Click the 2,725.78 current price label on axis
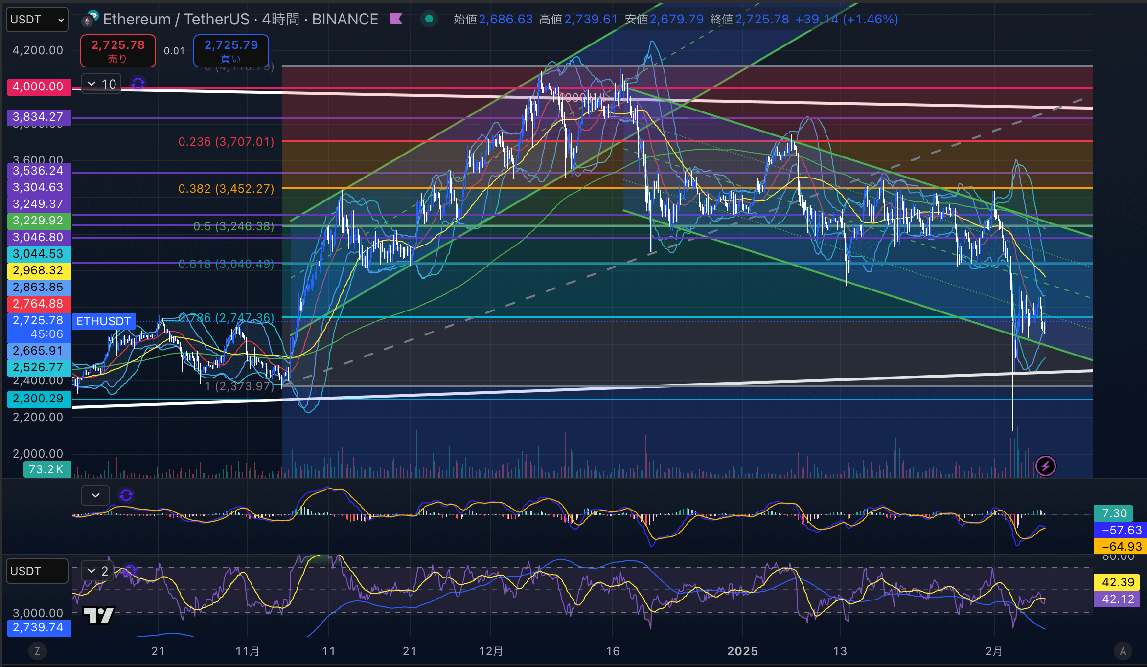 tap(39, 327)
